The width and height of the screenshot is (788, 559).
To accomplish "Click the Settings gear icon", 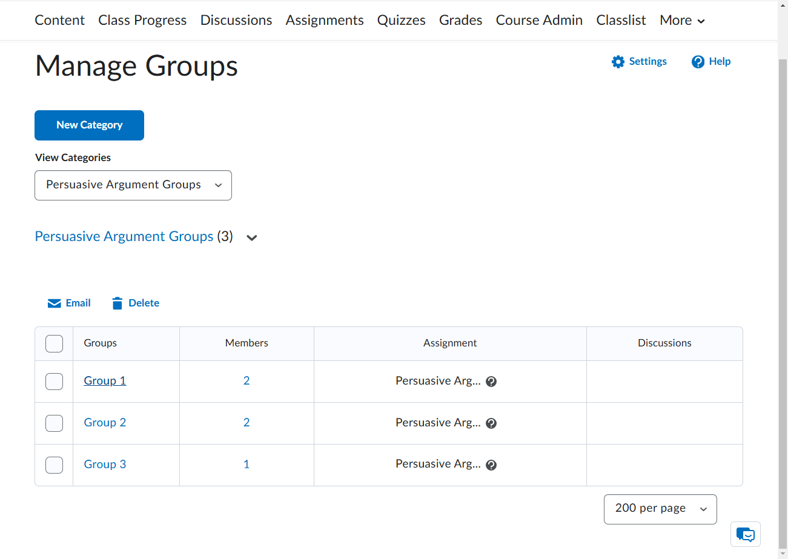I will [618, 62].
